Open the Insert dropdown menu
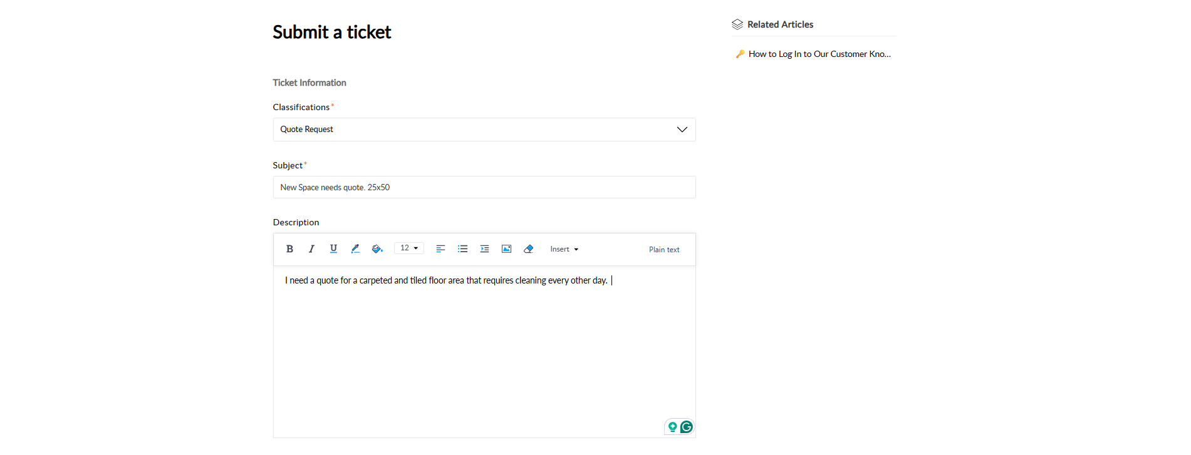 (x=564, y=249)
